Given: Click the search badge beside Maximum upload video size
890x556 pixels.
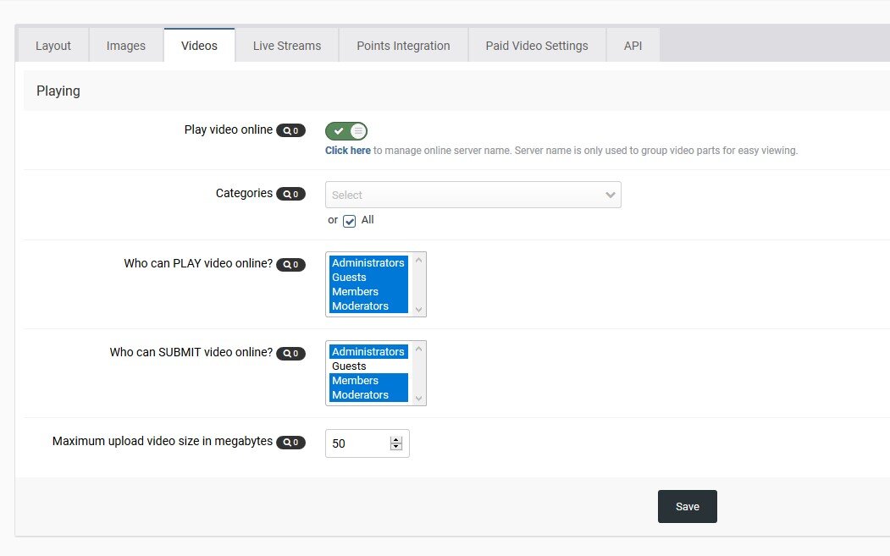Looking at the screenshot, I should coord(290,443).
